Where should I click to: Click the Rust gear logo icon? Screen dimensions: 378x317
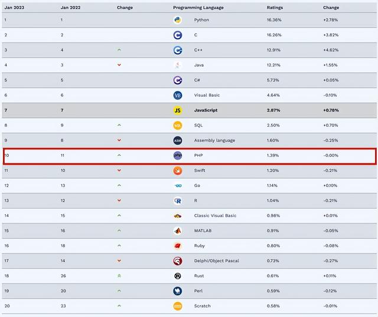(178, 276)
